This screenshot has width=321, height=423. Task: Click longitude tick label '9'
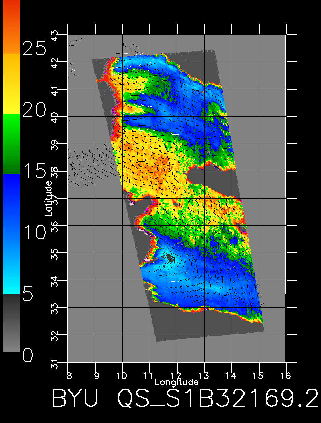pos(97,376)
